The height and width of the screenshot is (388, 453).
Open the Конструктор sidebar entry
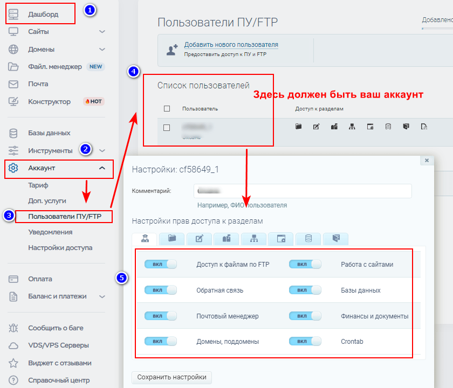pyautogui.click(x=49, y=102)
